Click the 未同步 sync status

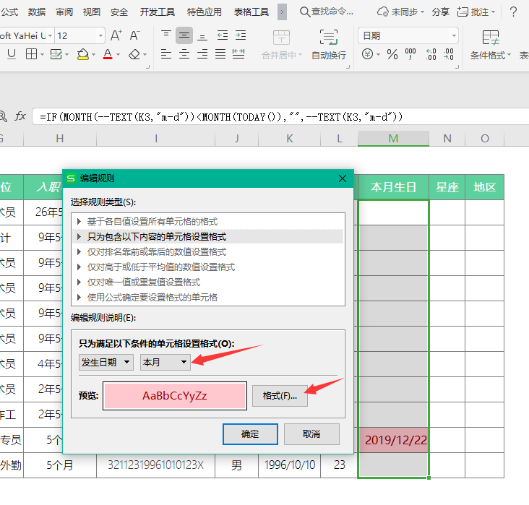[x=400, y=12]
